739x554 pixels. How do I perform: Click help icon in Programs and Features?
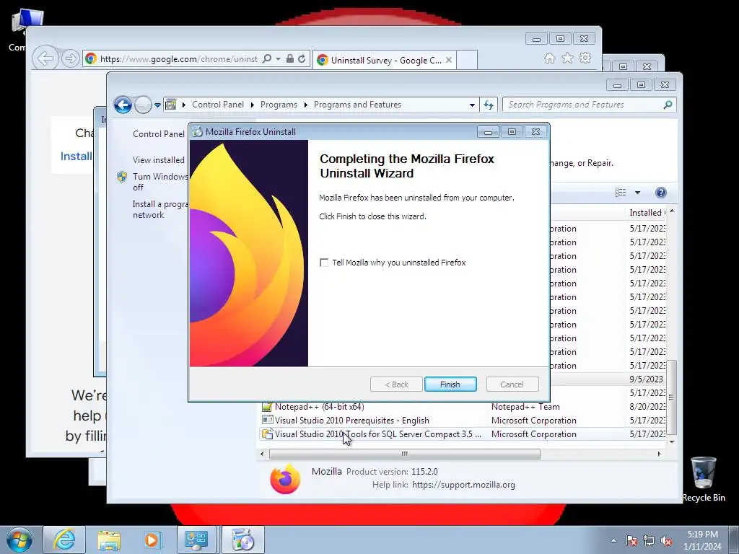tap(661, 192)
